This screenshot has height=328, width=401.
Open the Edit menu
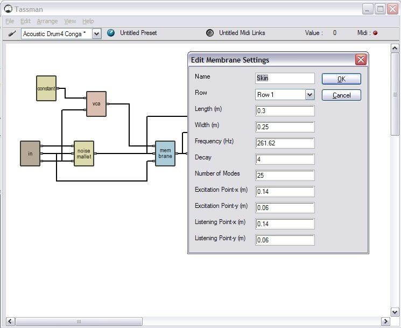point(25,21)
